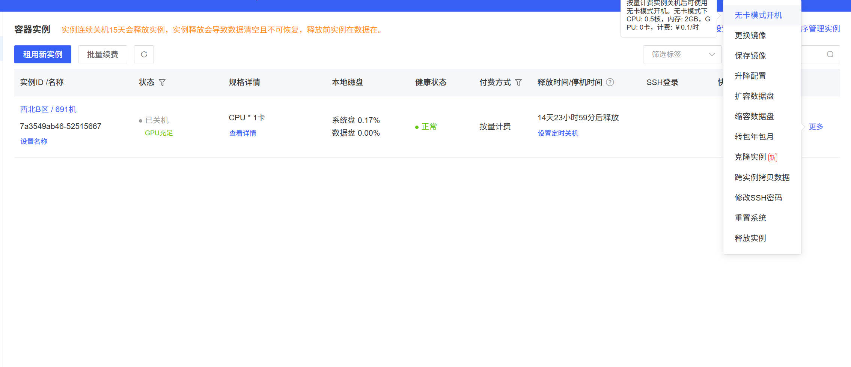Image resolution: width=851 pixels, height=367 pixels.
Task: Click the 实例ID /名称 column header
Action: click(42, 82)
